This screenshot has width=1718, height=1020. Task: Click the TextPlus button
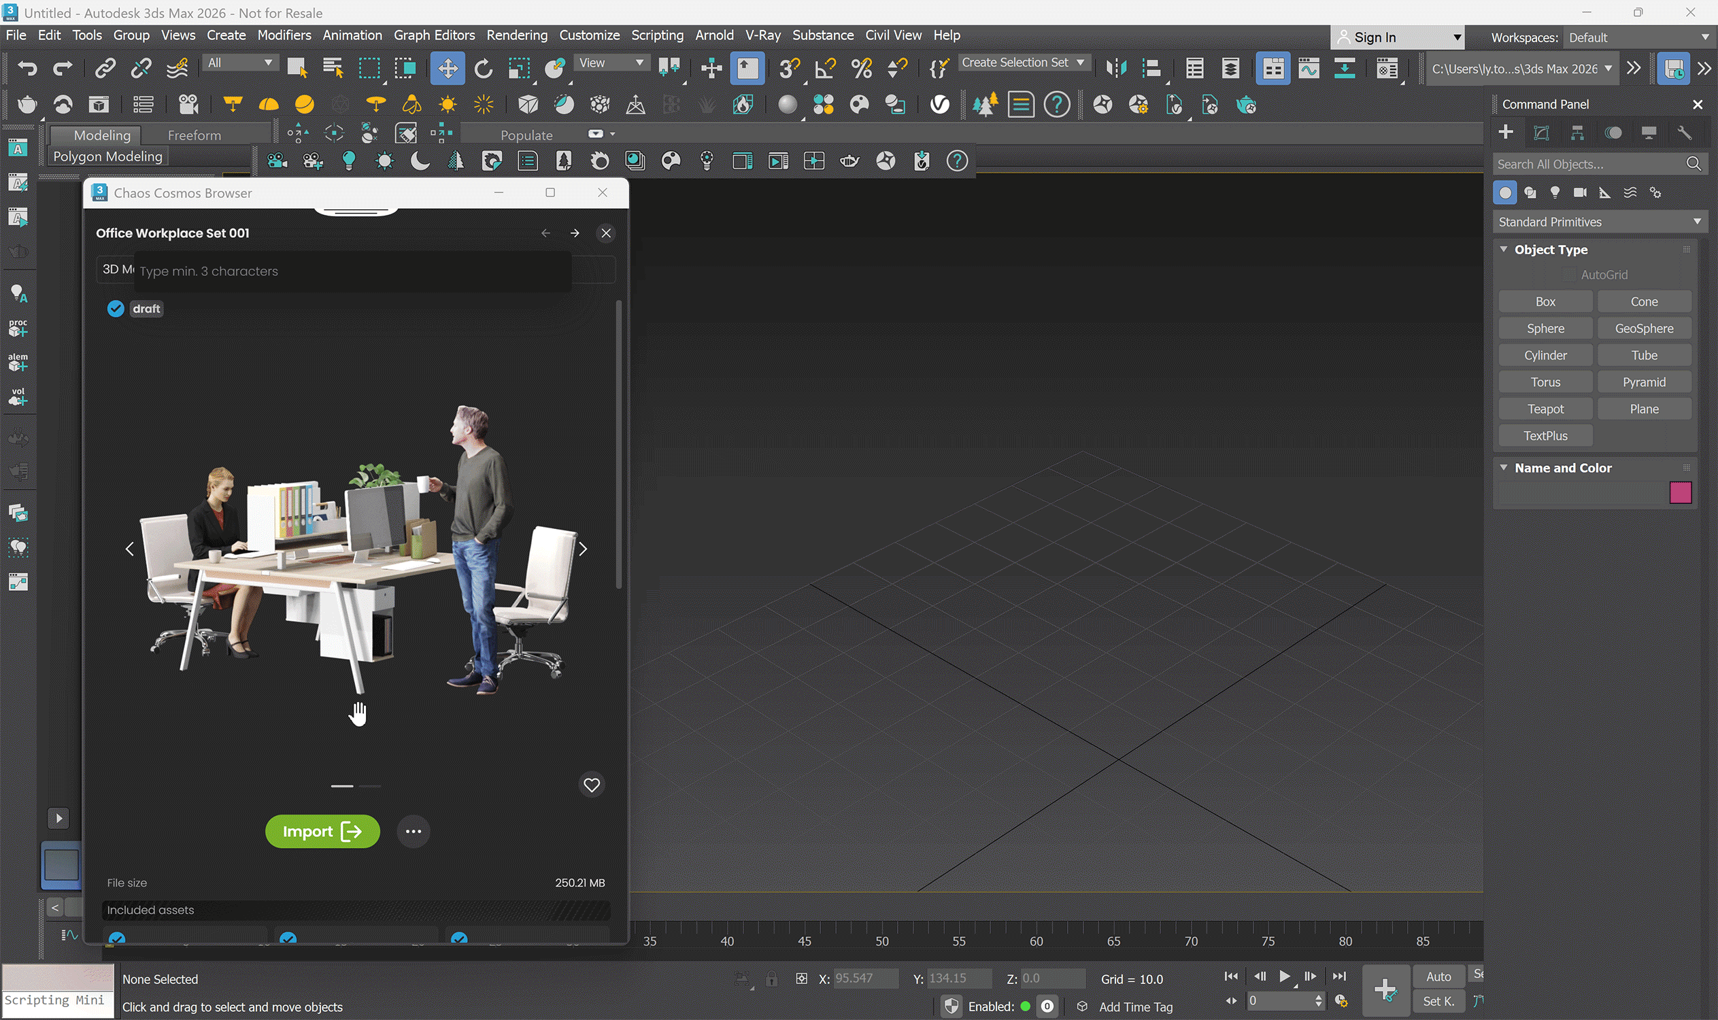pos(1545,436)
